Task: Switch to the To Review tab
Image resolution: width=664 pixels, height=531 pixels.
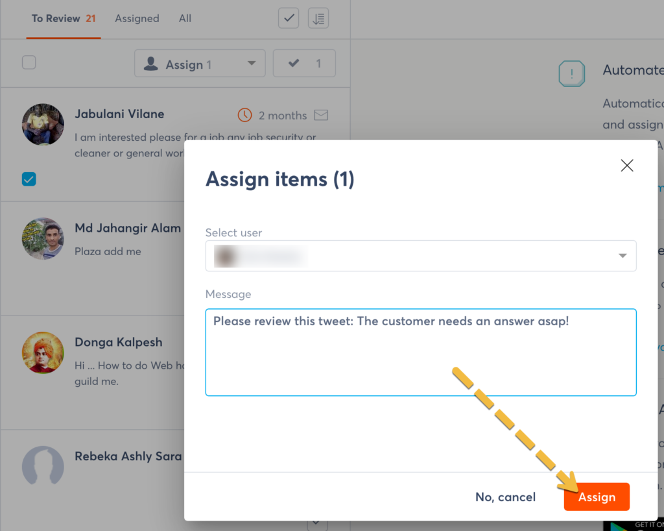Action: (63, 18)
